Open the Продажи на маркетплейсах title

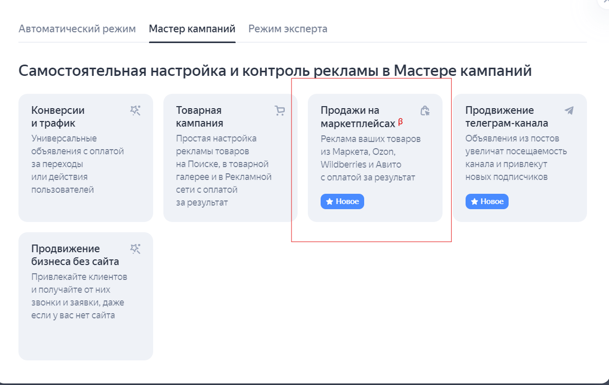358,117
